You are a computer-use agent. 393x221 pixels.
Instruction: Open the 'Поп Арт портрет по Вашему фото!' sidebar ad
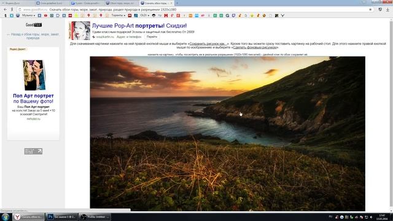coord(33,98)
